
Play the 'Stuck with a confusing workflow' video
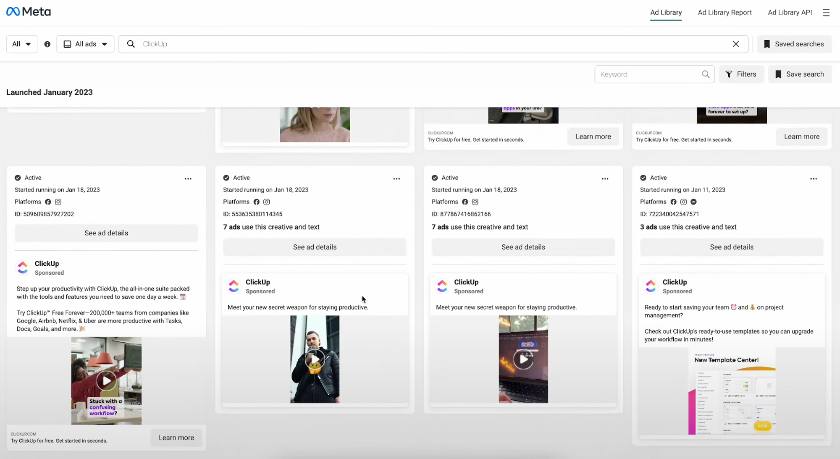[106, 380]
